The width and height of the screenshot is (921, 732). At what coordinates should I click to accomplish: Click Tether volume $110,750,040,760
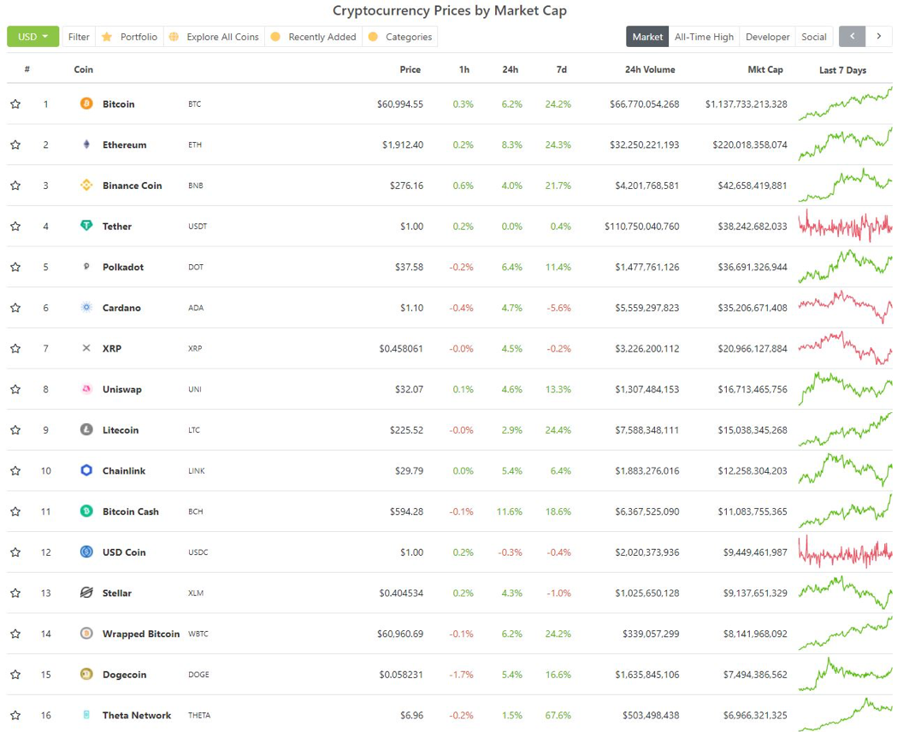(x=642, y=226)
